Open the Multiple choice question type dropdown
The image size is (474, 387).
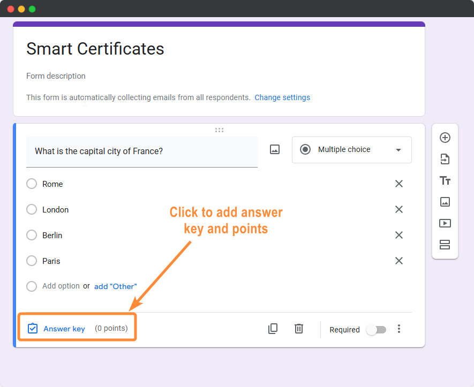point(351,150)
